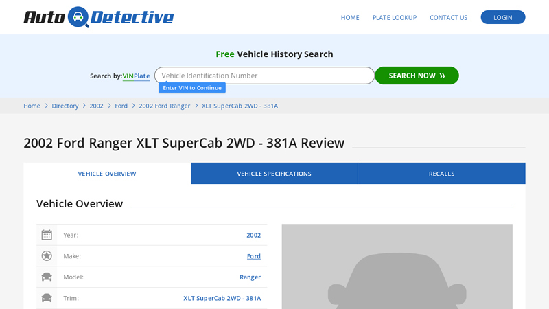Open the 2002 Ford Ranger breadcrumb

click(x=165, y=106)
